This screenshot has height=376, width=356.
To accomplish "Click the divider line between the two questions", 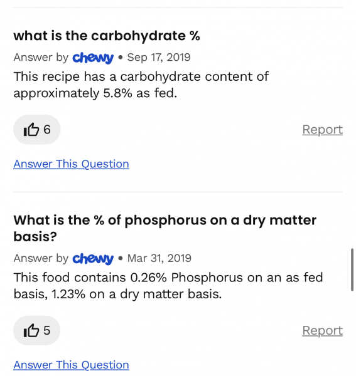I will click(178, 192).
